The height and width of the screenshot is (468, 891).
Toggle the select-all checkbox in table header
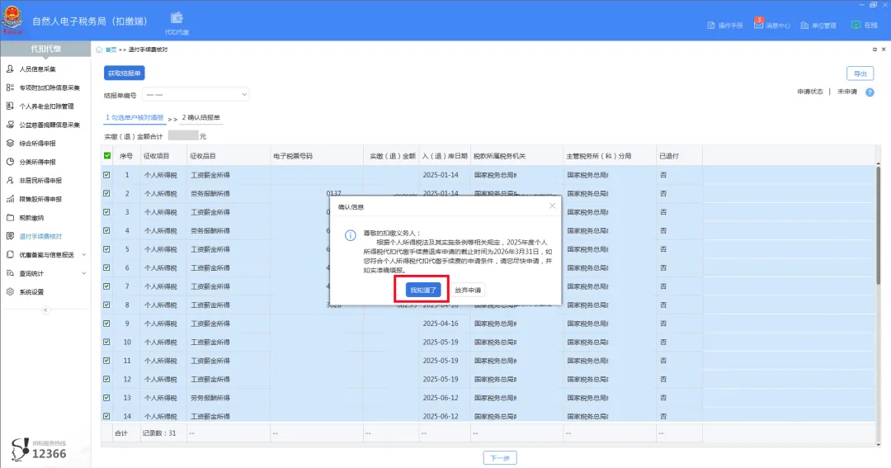coord(107,155)
